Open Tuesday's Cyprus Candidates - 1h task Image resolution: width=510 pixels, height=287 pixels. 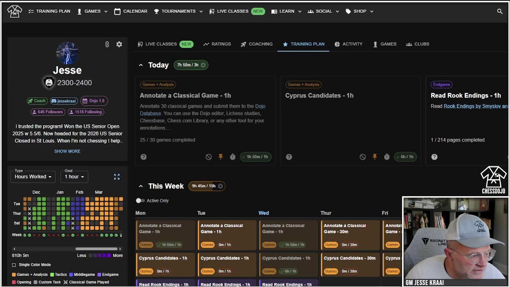coord(227,265)
